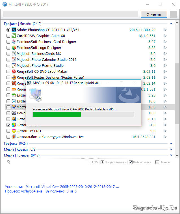Click EximiousSoft Logo Designer icon

[x=14, y=48]
